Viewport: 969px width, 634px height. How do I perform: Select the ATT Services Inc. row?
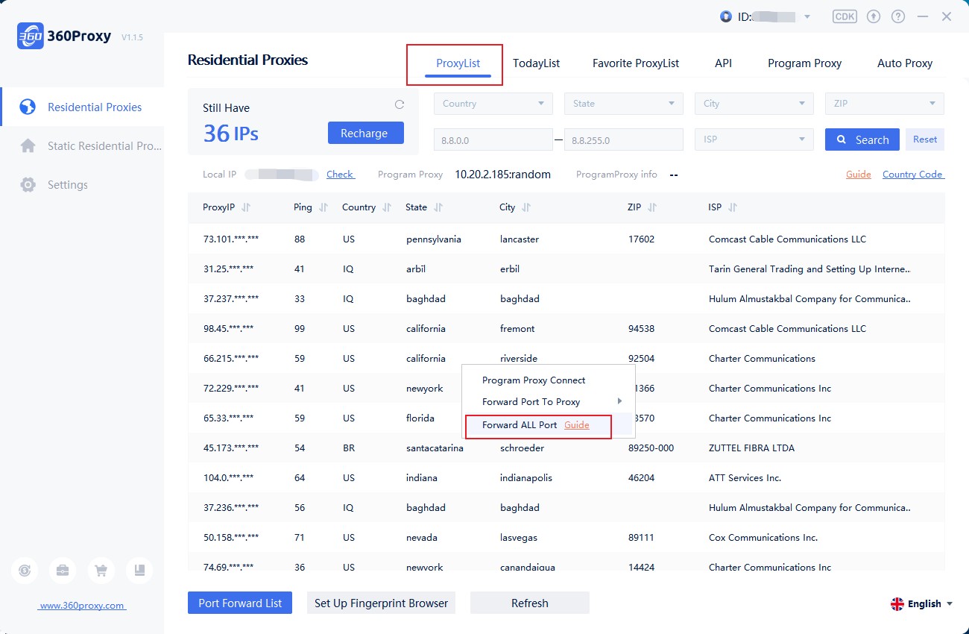pyautogui.click(x=566, y=478)
